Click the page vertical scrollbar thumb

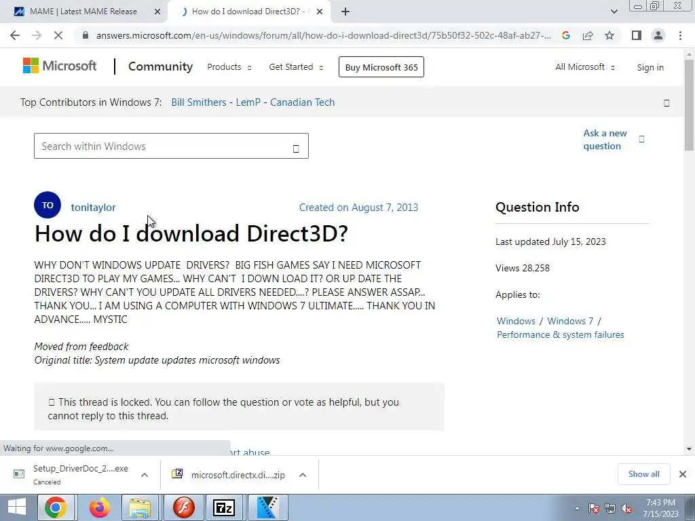point(690,104)
